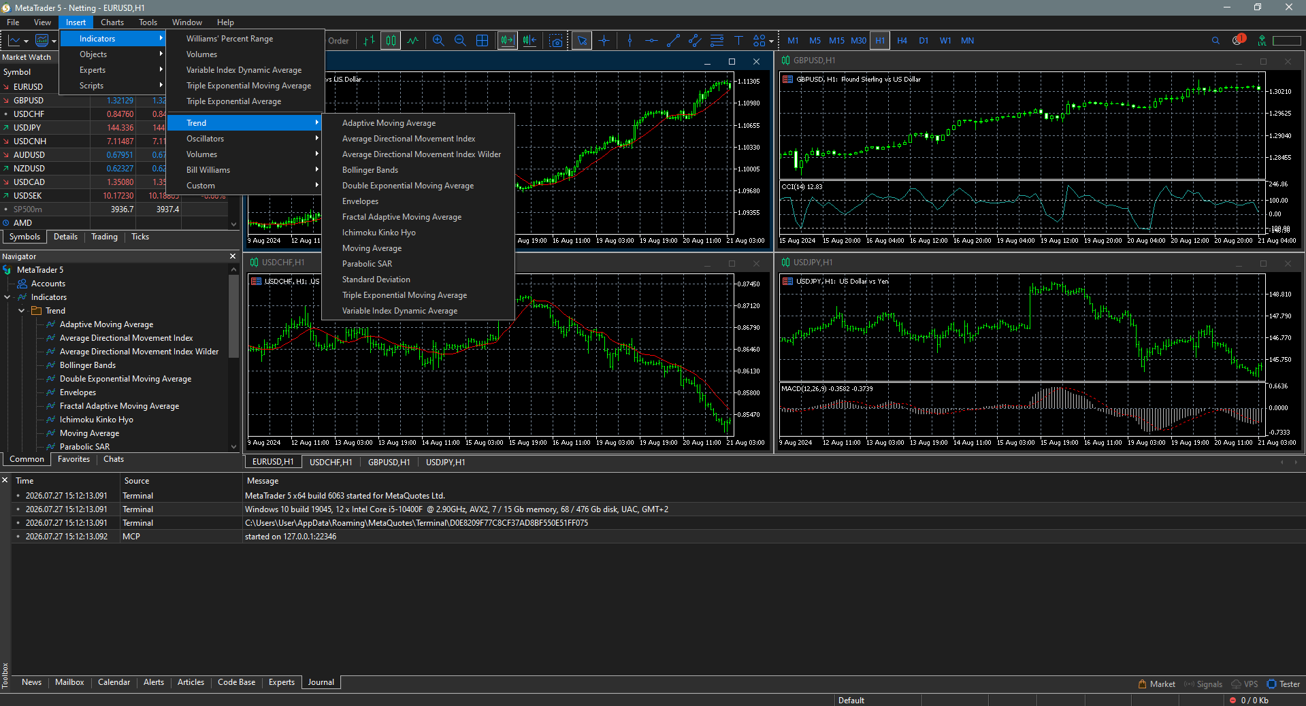Open account profile icon with notification badge
The width and height of the screenshot is (1306, 706).
[x=1238, y=40]
